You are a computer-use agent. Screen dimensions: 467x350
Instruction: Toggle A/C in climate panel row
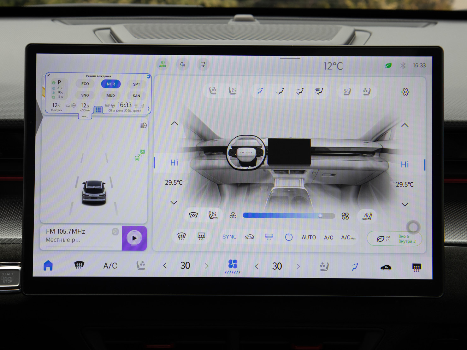point(328,238)
